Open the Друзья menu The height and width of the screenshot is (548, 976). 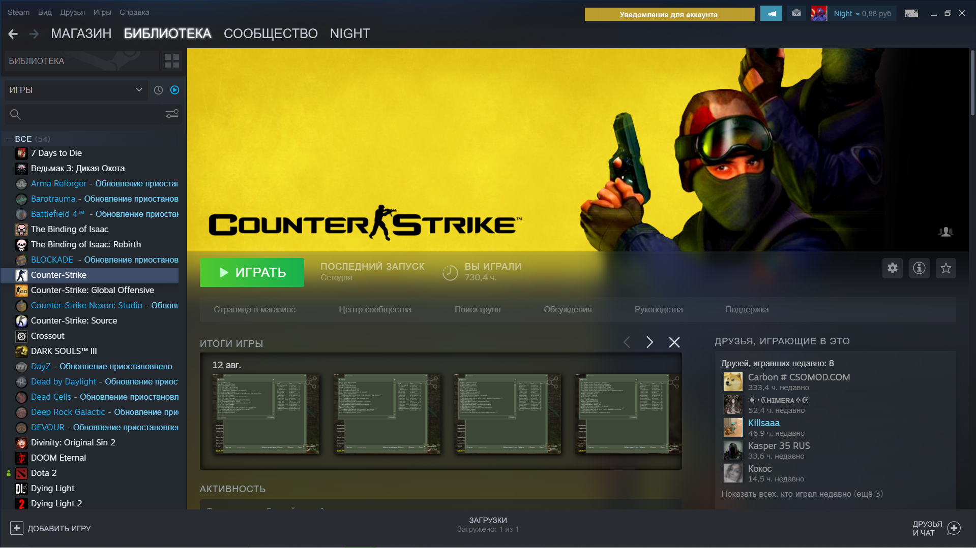[x=72, y=12]
